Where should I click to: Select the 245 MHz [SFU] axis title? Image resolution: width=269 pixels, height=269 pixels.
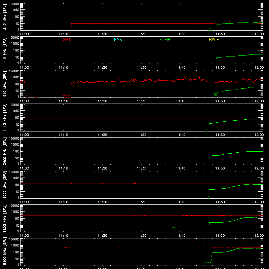[5, 16]
